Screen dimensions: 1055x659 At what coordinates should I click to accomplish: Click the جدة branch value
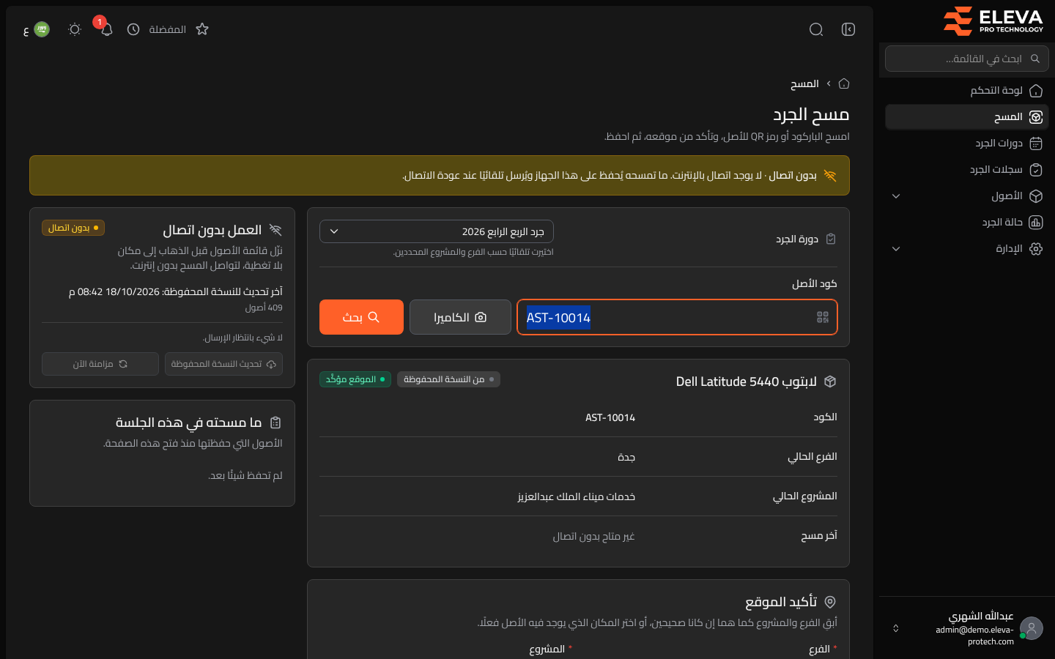point(626,457)
